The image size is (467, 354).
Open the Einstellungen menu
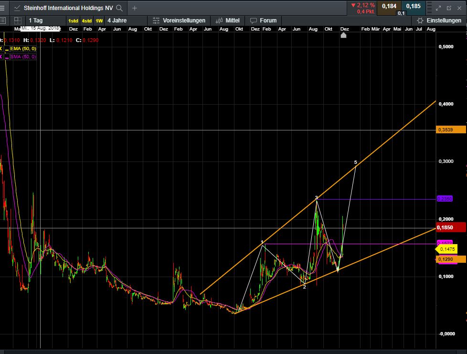[439, 21]
